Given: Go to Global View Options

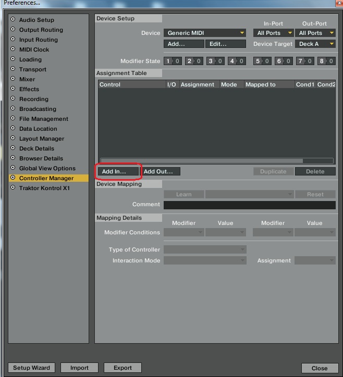Looking at the screenshot, I should click(48, 168).
